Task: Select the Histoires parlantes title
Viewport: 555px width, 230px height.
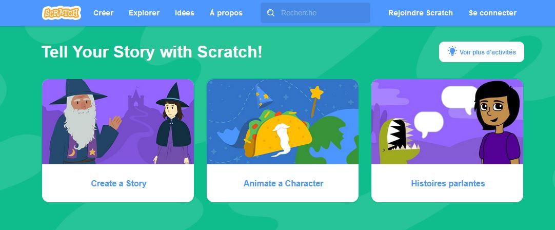Action: point(448,184)
